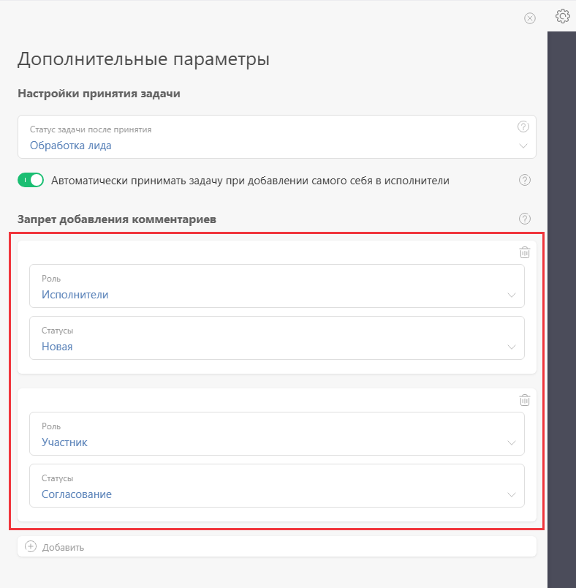Toggle automatic task acceptance switch
The height and width of the screenshot is (588, 576).
coord(31,181)
